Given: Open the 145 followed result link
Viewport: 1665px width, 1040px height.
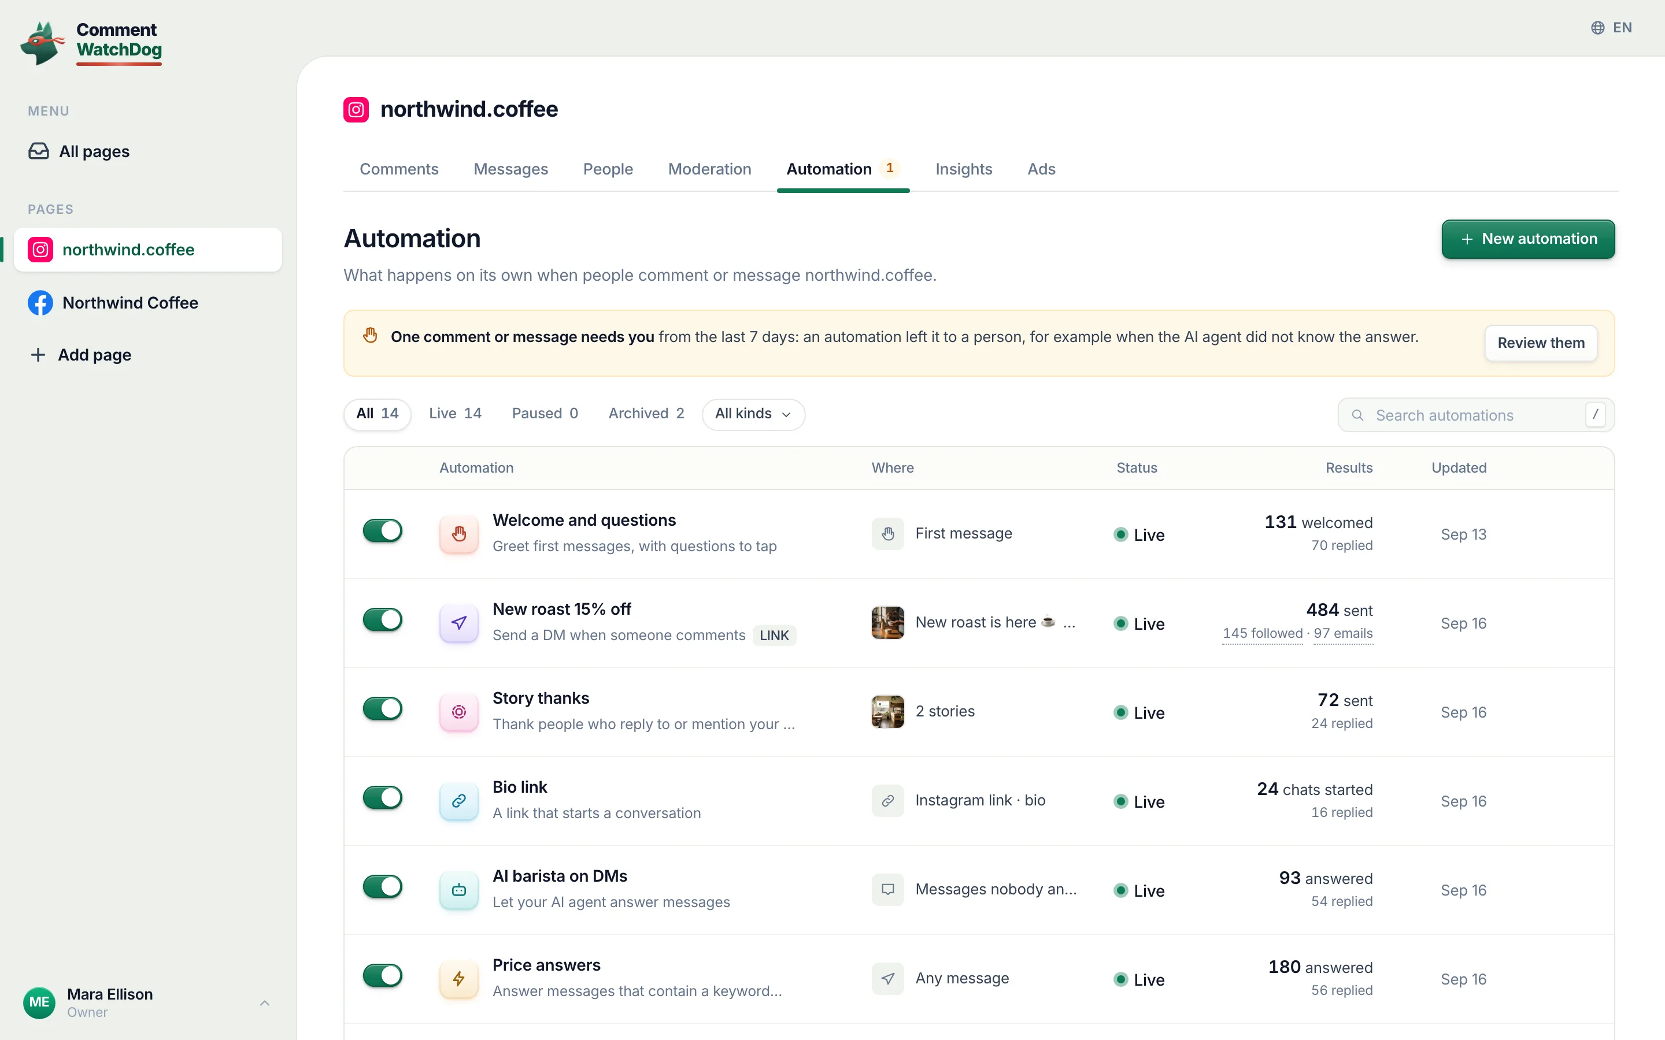Looking at the screenshot, I should (x=1263, y=633).
